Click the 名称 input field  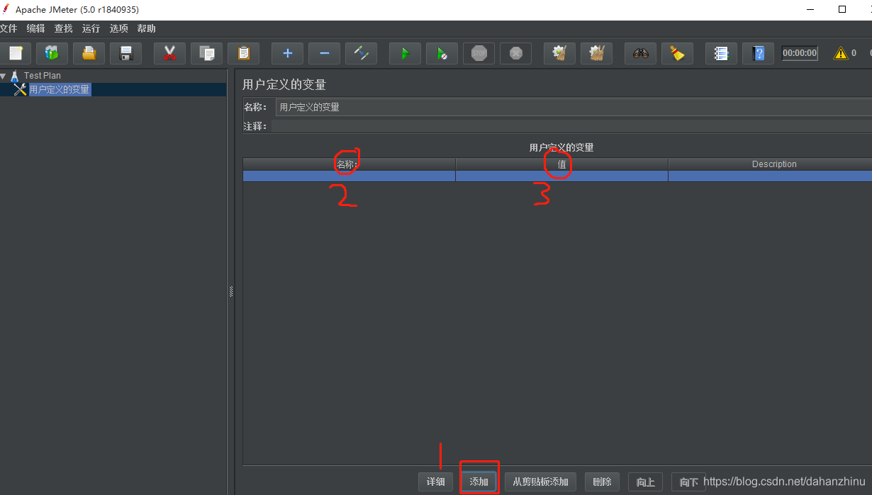574,107
